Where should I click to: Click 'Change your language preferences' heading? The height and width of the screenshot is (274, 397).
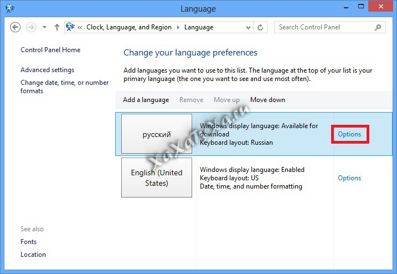pyautogui.click(x=190, y=53)
